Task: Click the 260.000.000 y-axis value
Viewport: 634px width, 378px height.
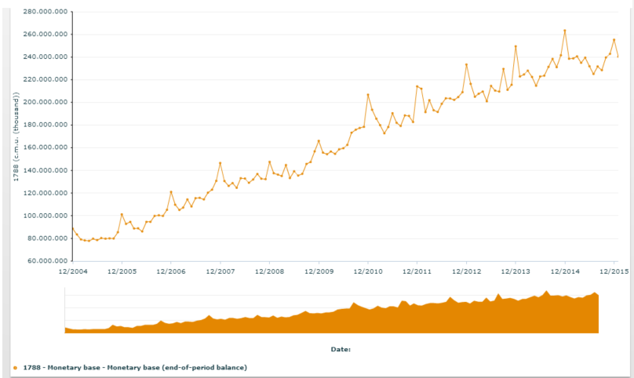Action: [x=46, y=35]
